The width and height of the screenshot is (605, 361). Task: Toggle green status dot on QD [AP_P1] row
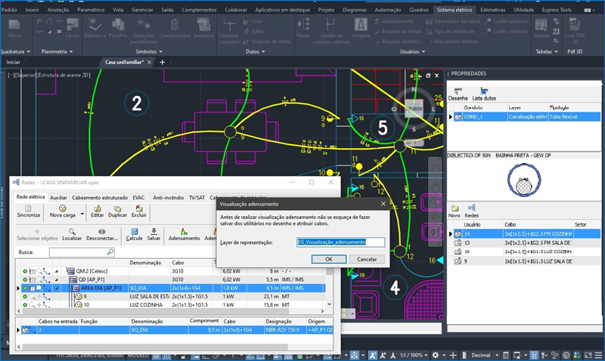point(26,279)
